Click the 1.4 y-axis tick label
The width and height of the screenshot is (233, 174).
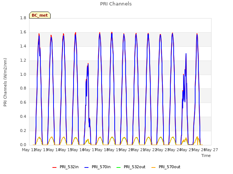23,46
